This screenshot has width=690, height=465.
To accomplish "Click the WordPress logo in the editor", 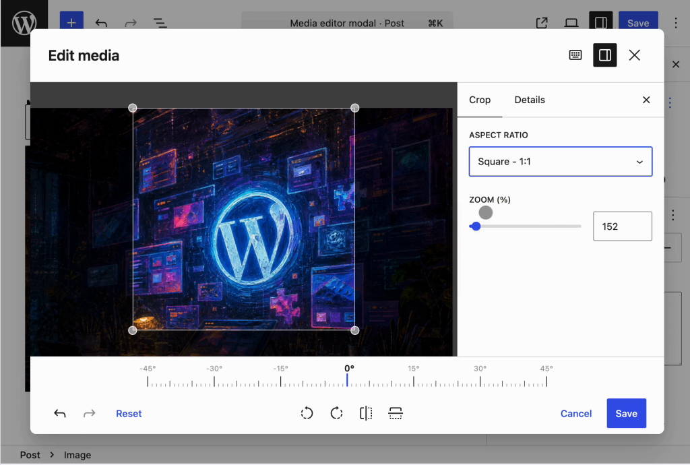I will tap(24, 22).
